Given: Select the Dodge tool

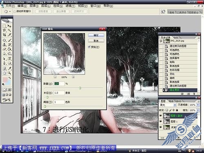Looking at the screenshot, I should tap(9, 53).
